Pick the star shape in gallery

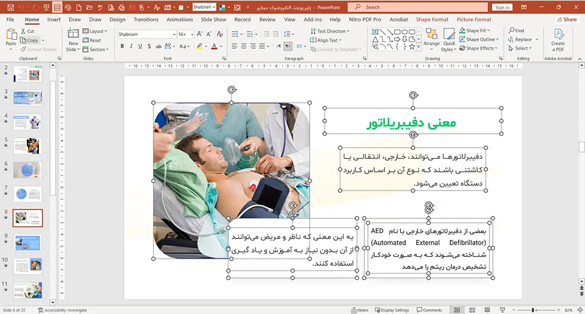coord(411,47)
